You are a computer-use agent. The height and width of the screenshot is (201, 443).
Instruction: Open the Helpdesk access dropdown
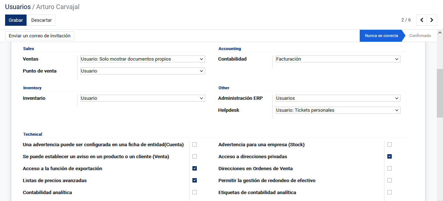[338, 110]
